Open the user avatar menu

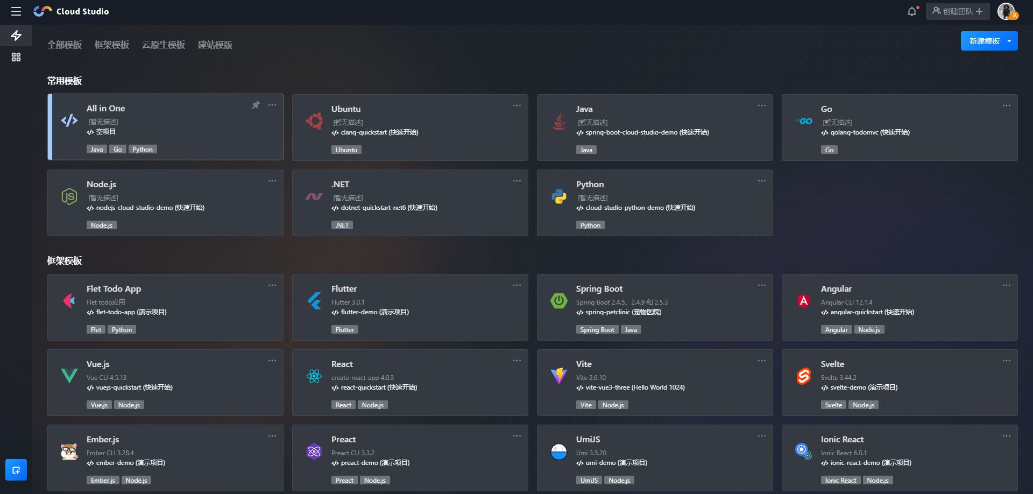[x=1007, y=11]
